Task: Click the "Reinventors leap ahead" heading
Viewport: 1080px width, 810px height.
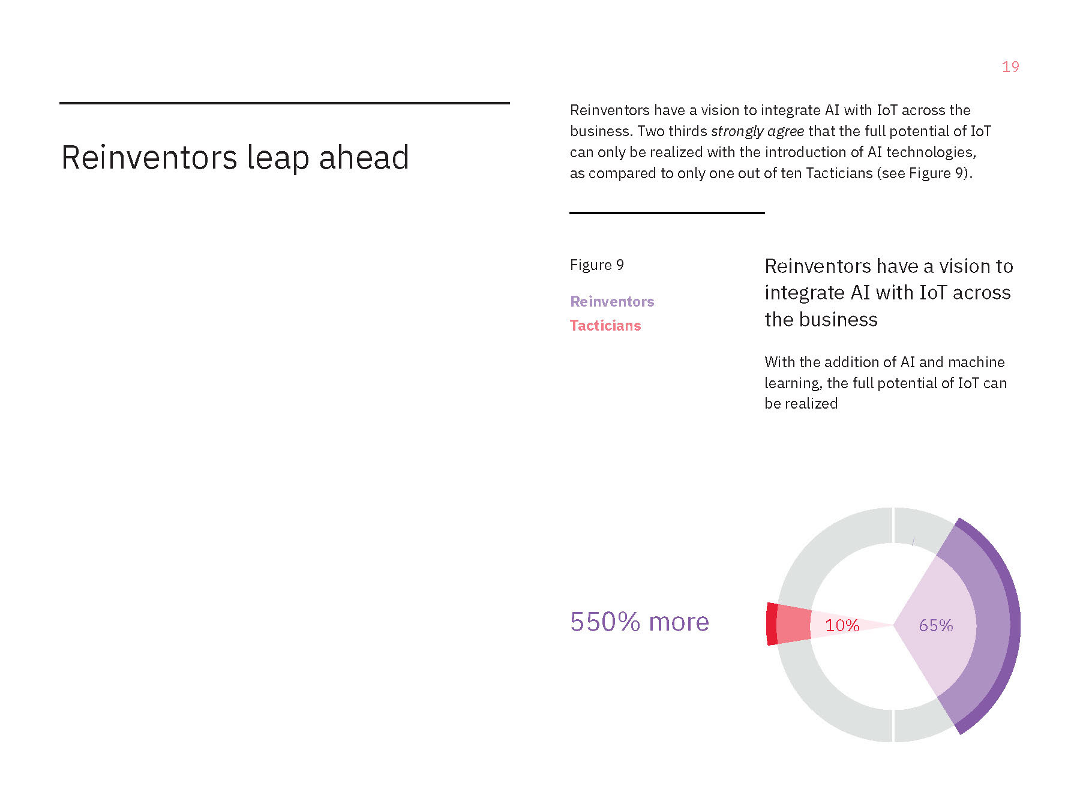Action: coord(235,158)
